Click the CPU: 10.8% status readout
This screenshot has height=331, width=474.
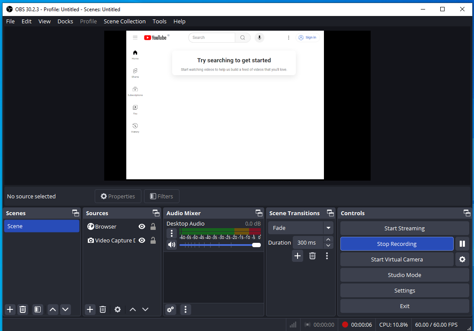click(393, 325)
